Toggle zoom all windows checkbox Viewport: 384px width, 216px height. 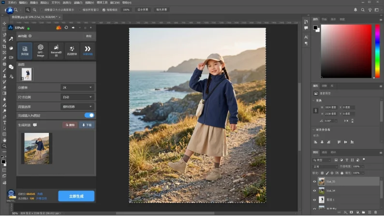(80, 10)
